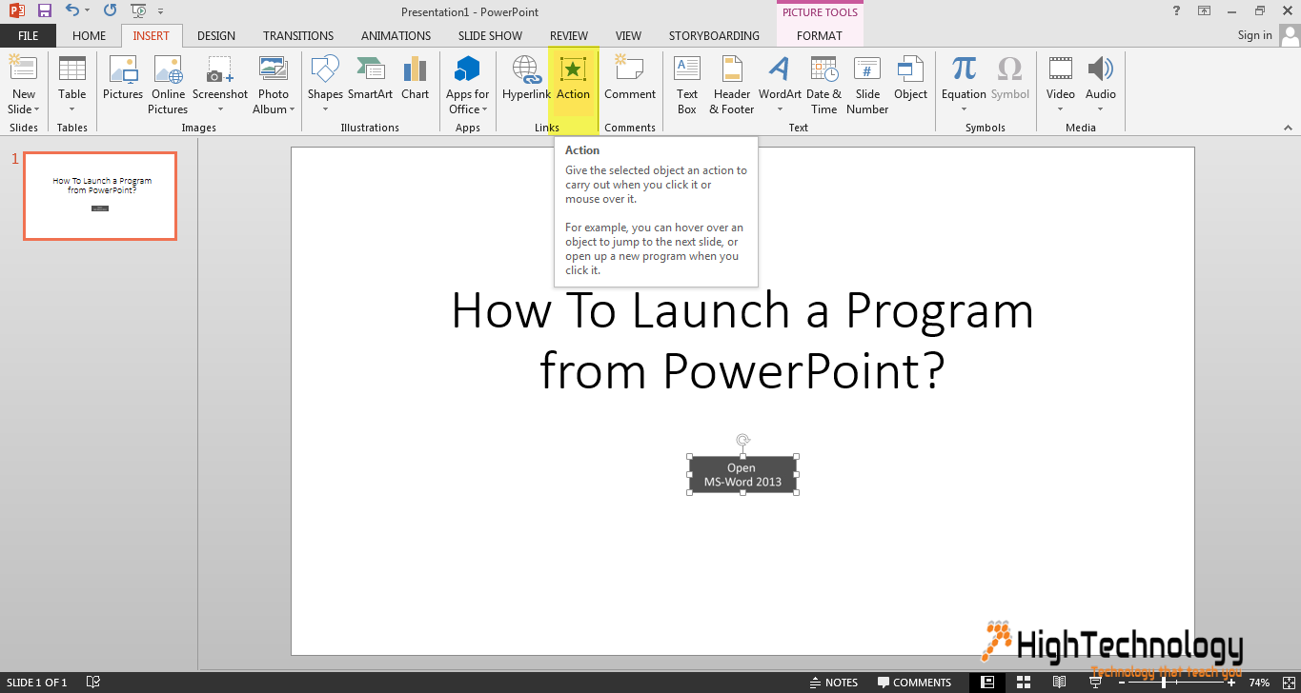
Task: Insert WordArt text
Action: pyautogui.click(x=780, y=85)
